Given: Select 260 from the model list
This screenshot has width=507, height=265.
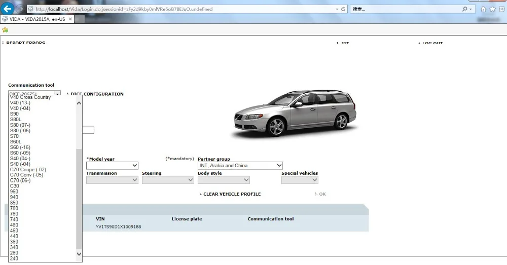Looking at the screenshot, I should 14,253.
